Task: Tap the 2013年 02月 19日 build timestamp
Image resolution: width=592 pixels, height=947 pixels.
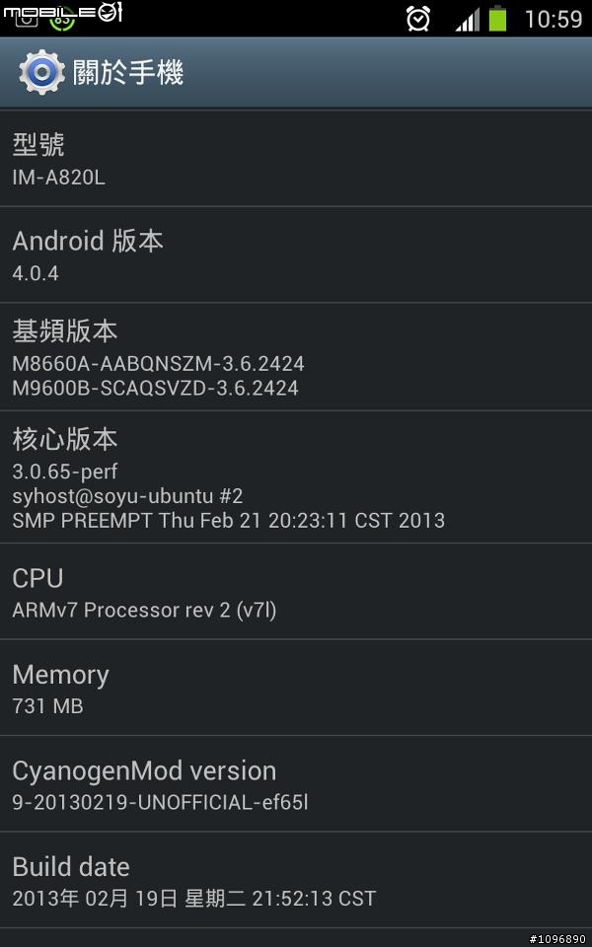Action: [194, 899]
